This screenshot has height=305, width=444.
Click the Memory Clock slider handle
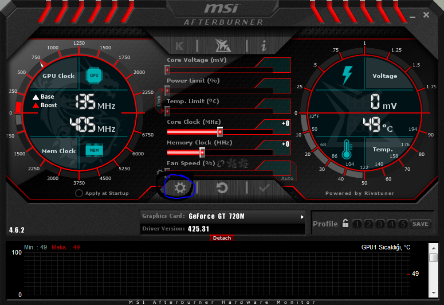point(202,152)
